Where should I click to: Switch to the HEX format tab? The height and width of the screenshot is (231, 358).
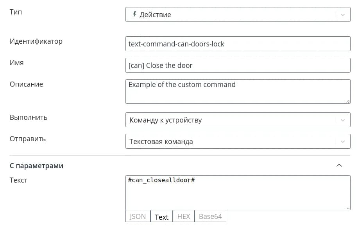coord(184,217)
